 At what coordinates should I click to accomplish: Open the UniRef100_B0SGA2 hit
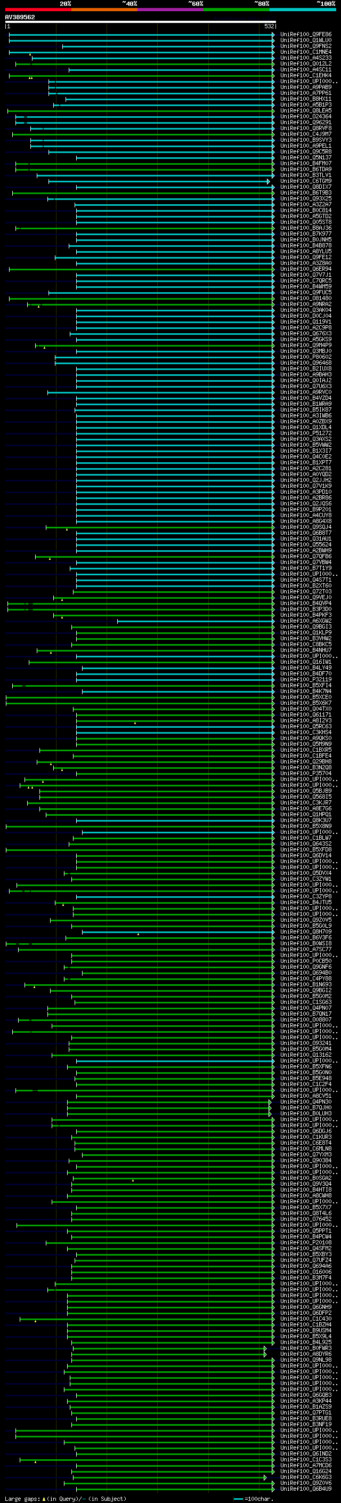pyautogui.click(x=305, y=1178)
